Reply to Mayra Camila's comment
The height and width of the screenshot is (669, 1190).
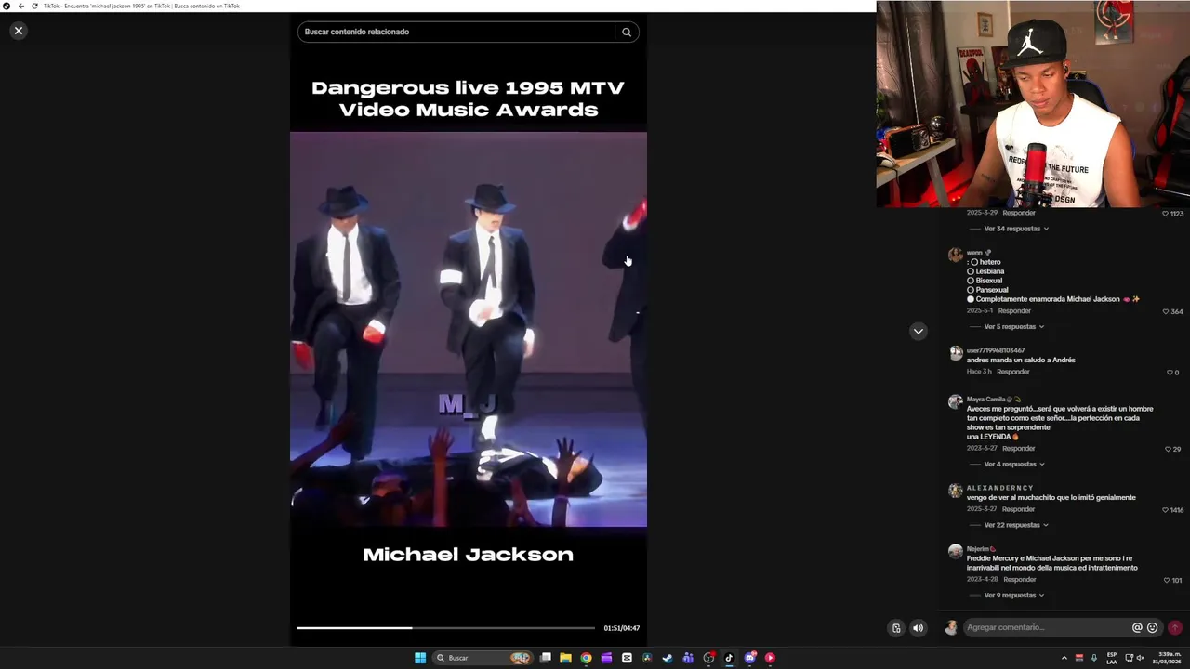click(1019, 449)
